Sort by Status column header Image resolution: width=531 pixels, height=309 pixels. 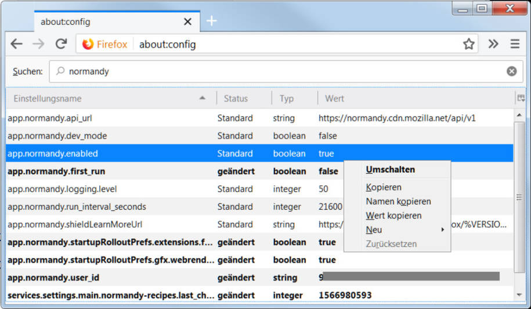(x=244, y=99)
